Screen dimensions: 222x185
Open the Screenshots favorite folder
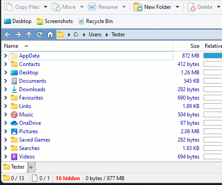55,21
